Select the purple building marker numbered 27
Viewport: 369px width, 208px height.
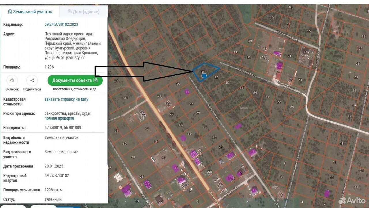tap(279, 66)
